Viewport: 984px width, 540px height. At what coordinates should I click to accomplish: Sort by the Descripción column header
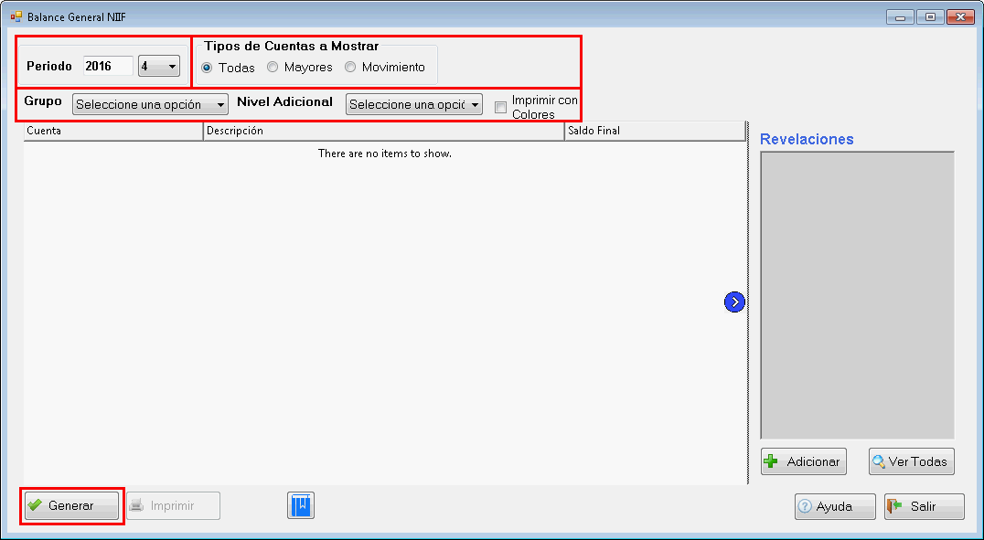[383, 131]
